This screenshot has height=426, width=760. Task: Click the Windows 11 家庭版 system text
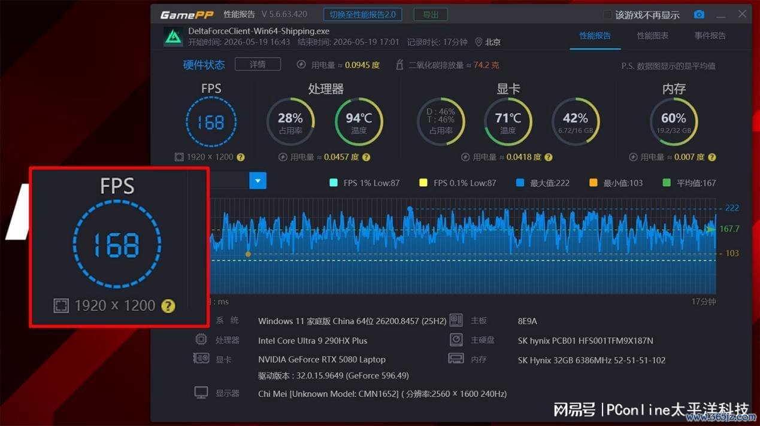(352, 321)
